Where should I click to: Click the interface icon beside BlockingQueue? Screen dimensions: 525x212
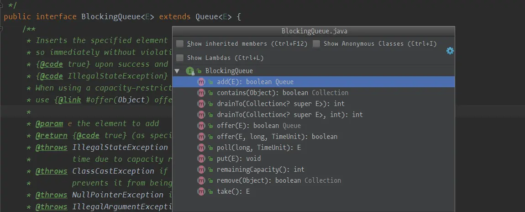click(x=190, y=71)
